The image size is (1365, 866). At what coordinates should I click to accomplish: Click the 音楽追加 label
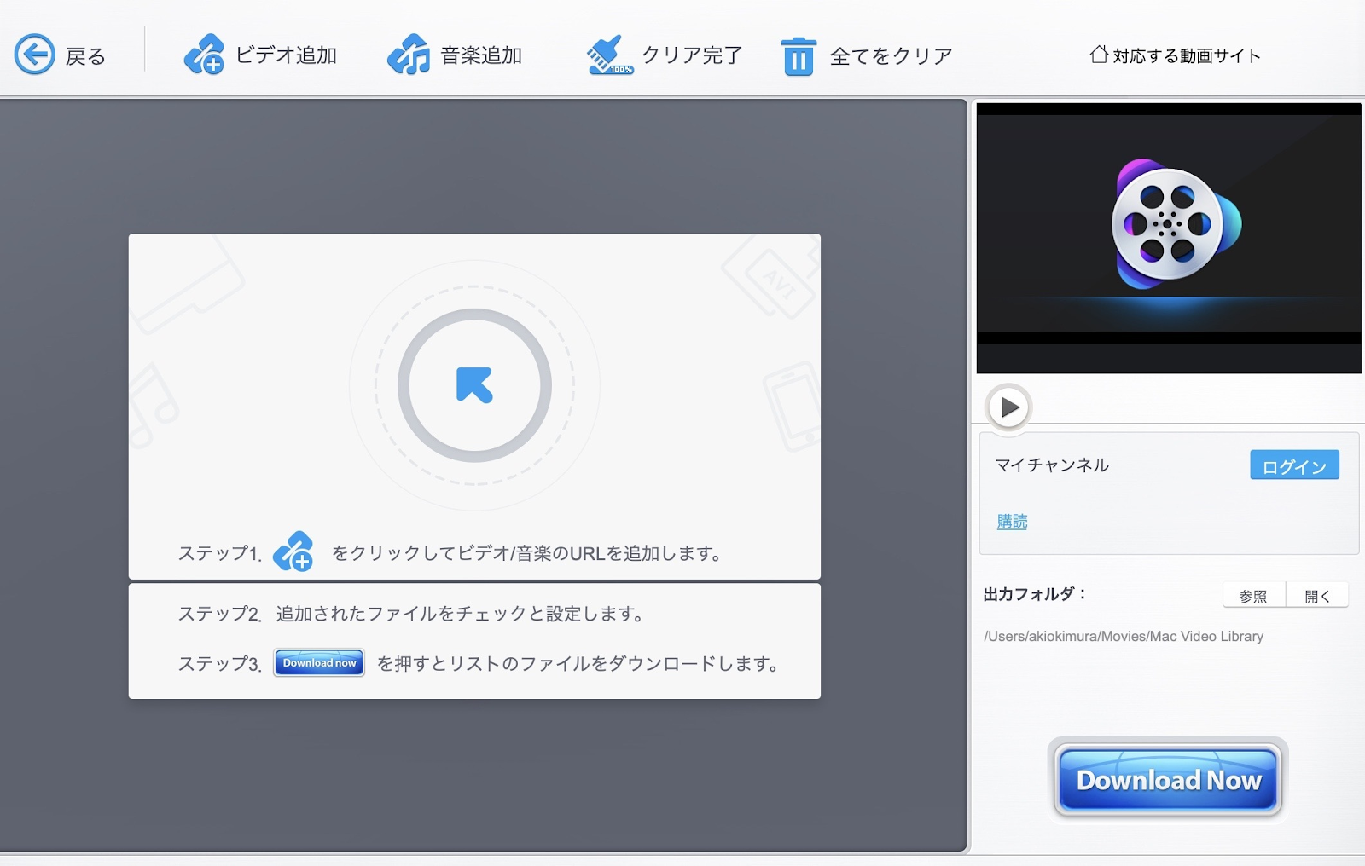[481, 55]
